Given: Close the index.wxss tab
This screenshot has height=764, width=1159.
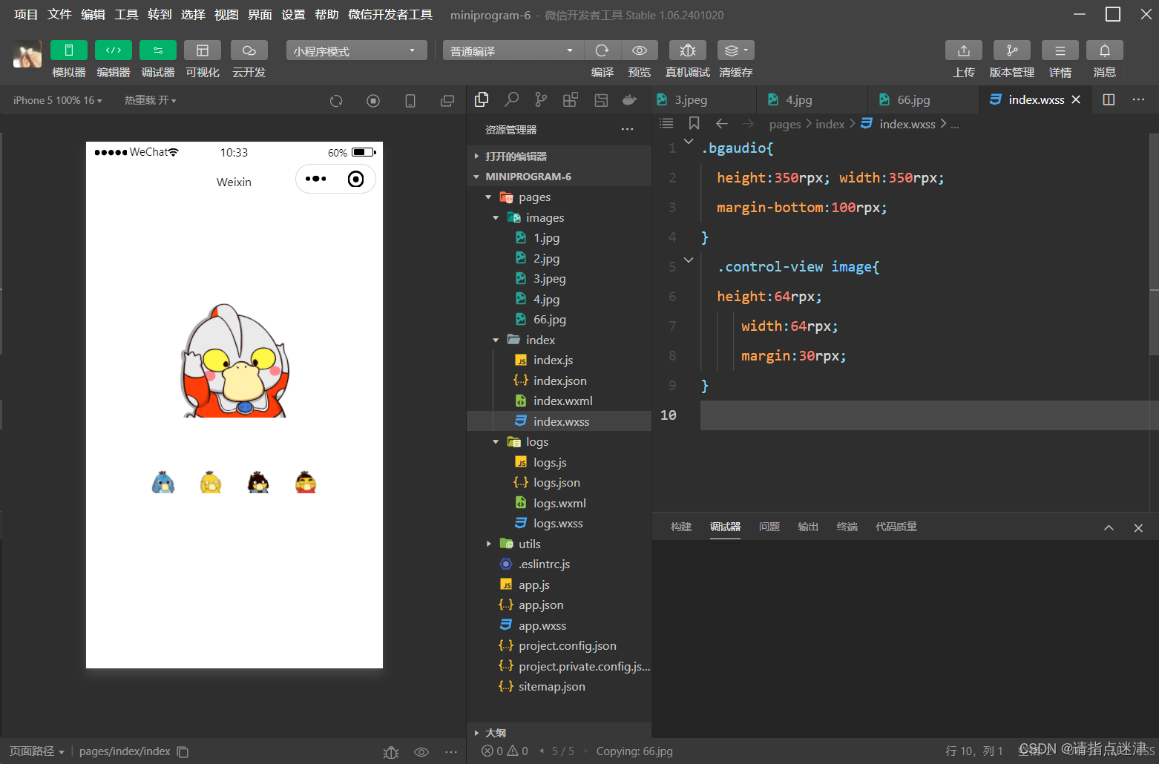Looking at the screenshot, I should (1076, 99).
